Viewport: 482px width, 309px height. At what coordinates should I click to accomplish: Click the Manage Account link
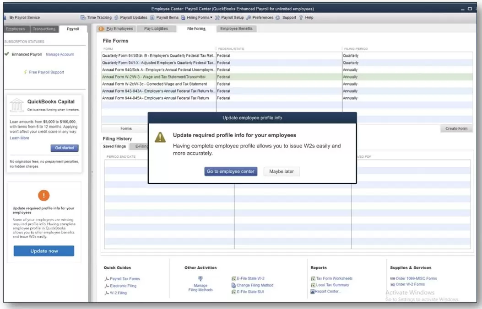coord(60,54)
